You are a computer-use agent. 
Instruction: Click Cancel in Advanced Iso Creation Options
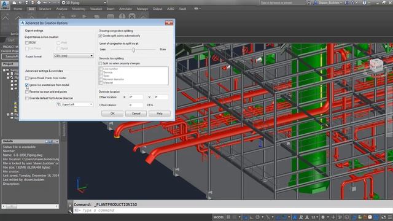pos(136,114)
